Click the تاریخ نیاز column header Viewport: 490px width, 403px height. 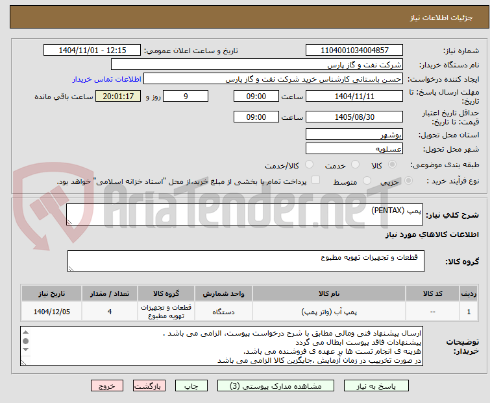51,294
